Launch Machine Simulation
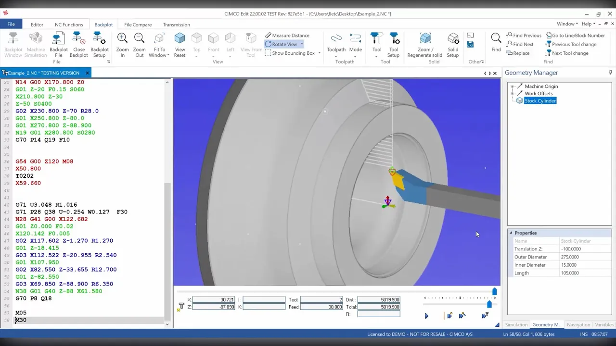616x346 pixels. [36, 45]
